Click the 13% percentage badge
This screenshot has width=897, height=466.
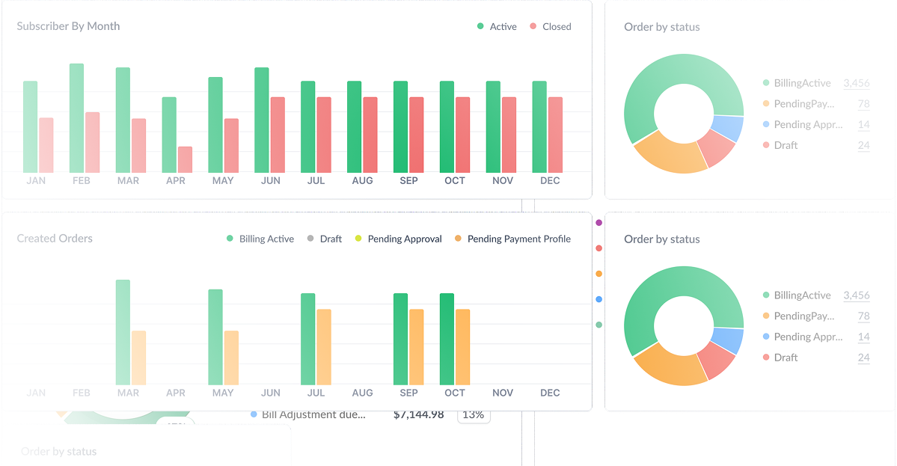[473, 414]
